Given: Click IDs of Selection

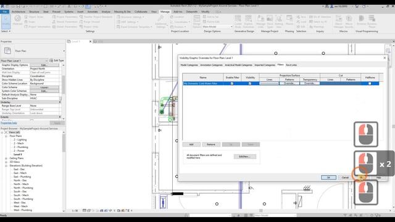Looking at the screenshot, I should [x=320, y=17].
